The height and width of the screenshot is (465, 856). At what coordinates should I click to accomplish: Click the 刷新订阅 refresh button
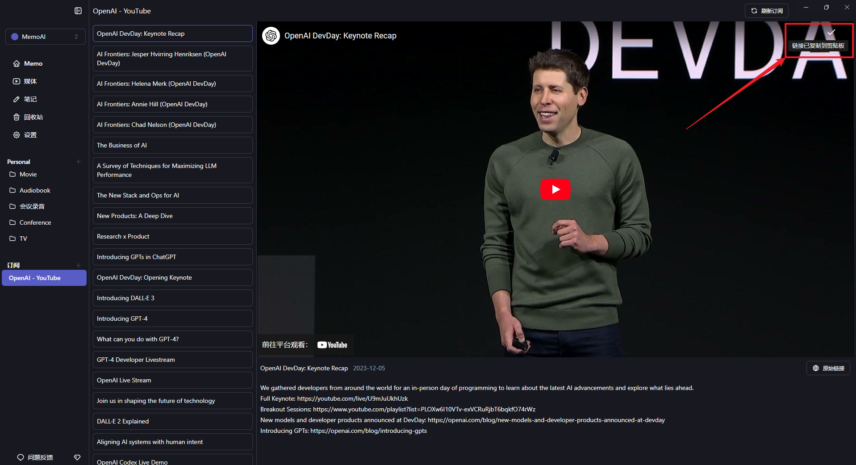pyautogui.click(x=766, y=11)
